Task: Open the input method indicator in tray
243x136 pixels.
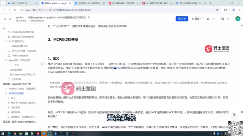Action: coord(225,134)
